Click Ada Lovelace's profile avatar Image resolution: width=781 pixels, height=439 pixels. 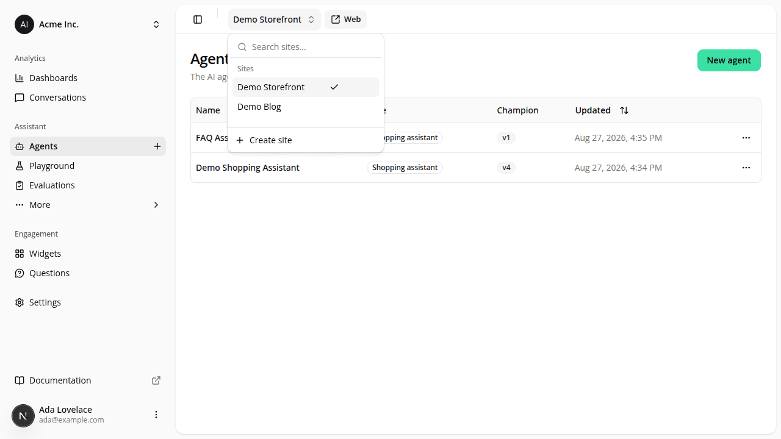click(23, 416)
